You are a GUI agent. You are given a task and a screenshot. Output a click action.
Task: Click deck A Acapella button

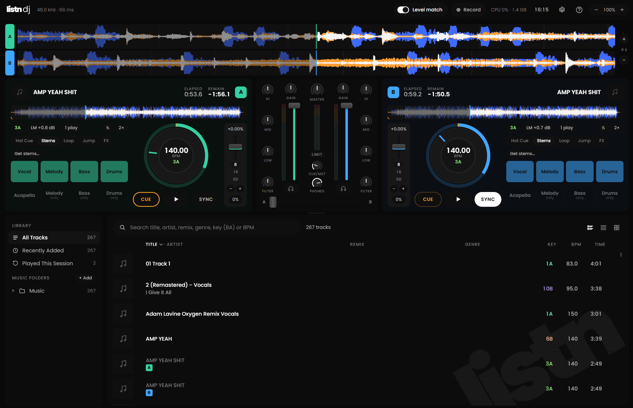(x=25, y=195)
